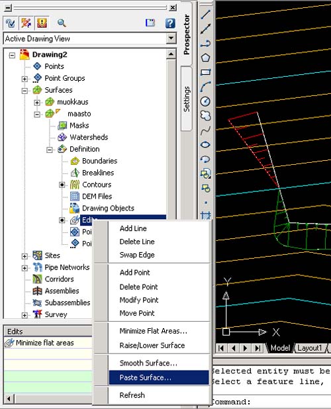Collapse the maasto surface node

[x=37, y=114]
